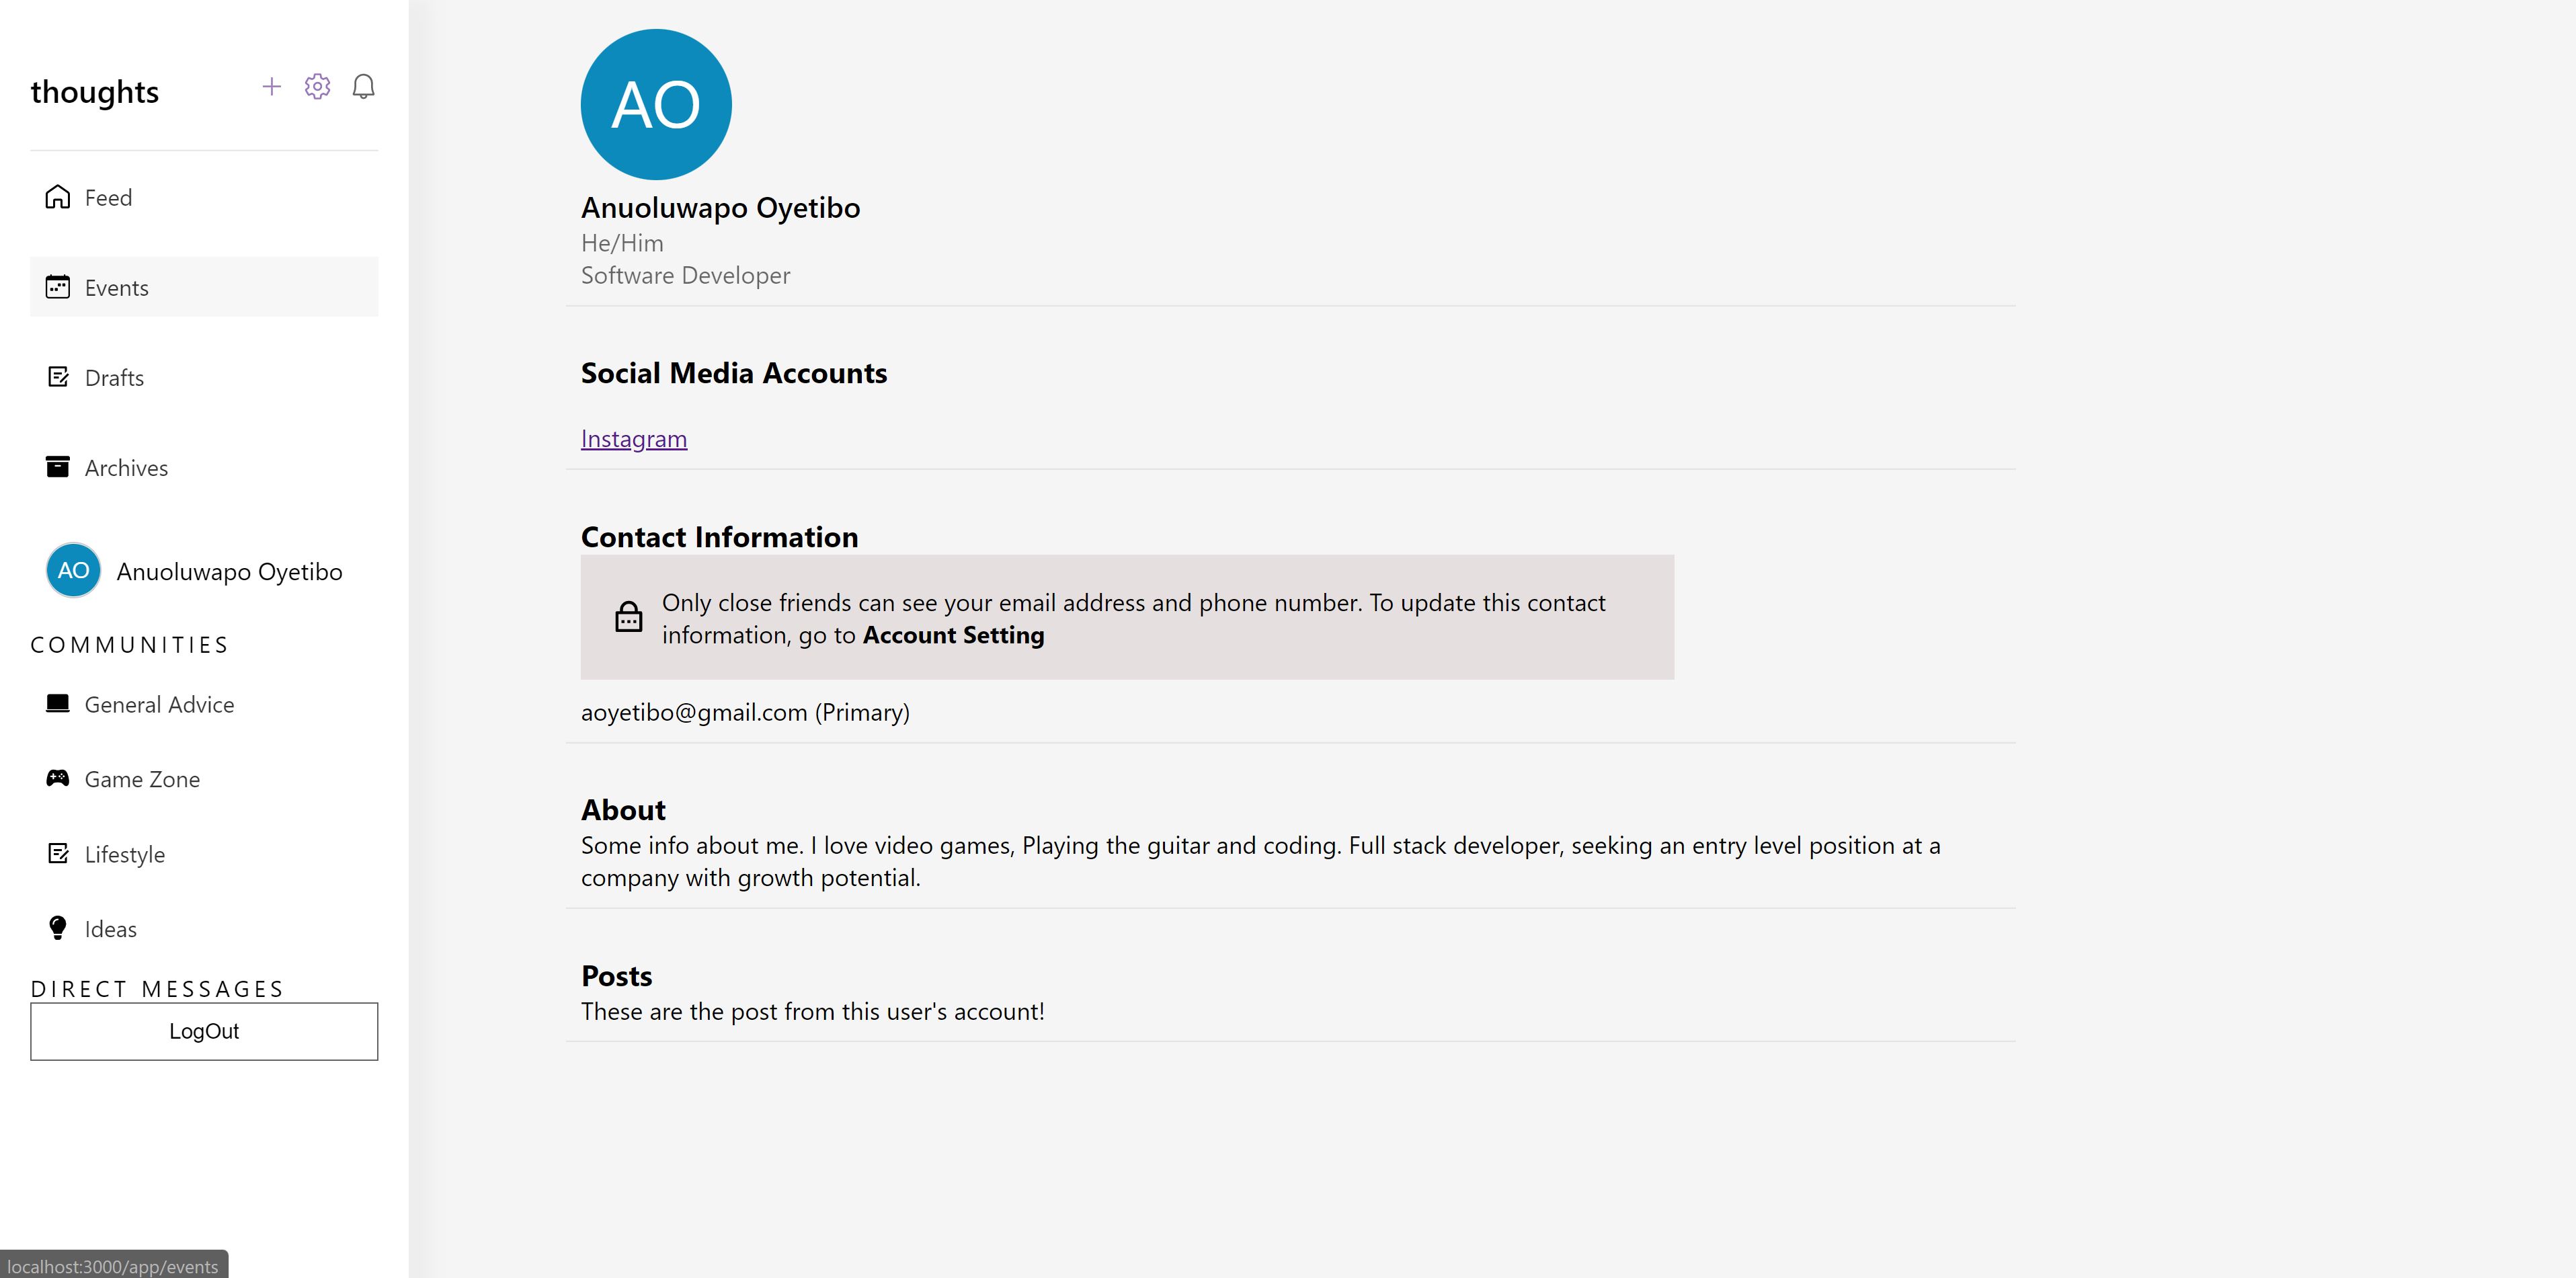
Task: Click the Events calendar icon
Action: 58,287
